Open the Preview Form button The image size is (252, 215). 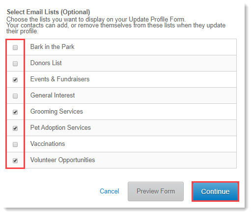(156, 191)
